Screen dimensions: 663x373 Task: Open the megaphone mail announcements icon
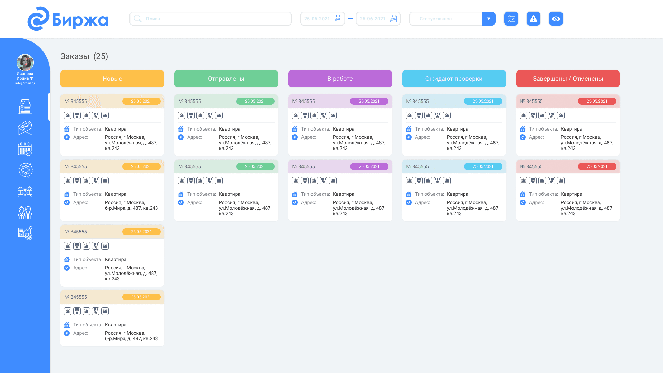coord(25,128)
